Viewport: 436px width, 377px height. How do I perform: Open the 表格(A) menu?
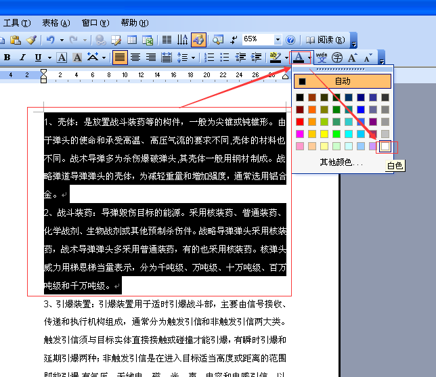pos(56,23)
